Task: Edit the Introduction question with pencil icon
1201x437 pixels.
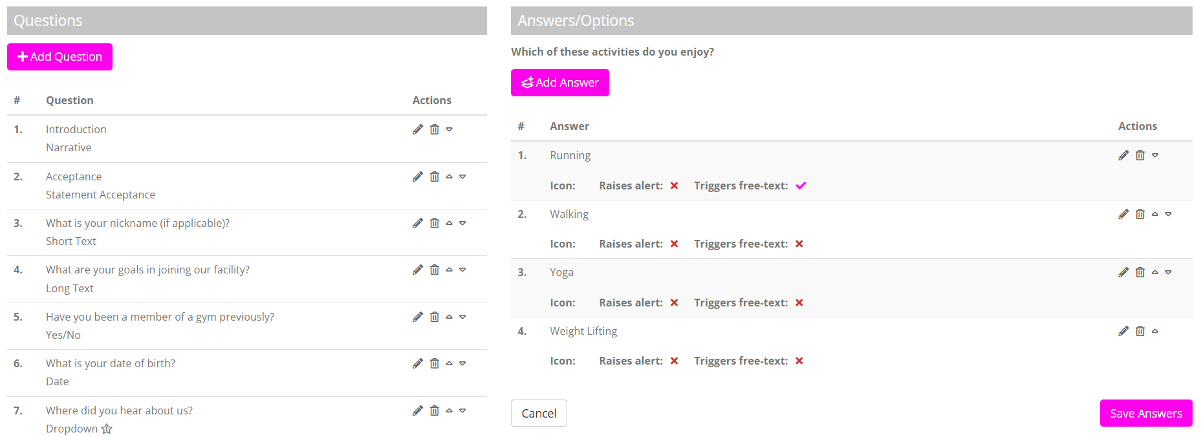Action: click(x=418, y=129)
